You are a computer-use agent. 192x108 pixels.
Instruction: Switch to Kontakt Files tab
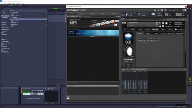(x=82, y=14)
